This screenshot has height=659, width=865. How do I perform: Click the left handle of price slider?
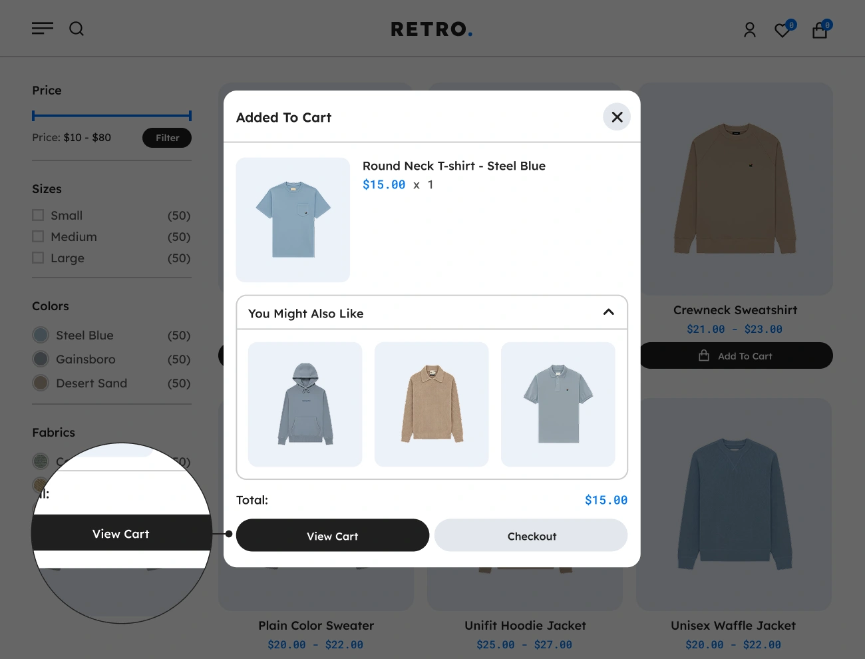33,116
